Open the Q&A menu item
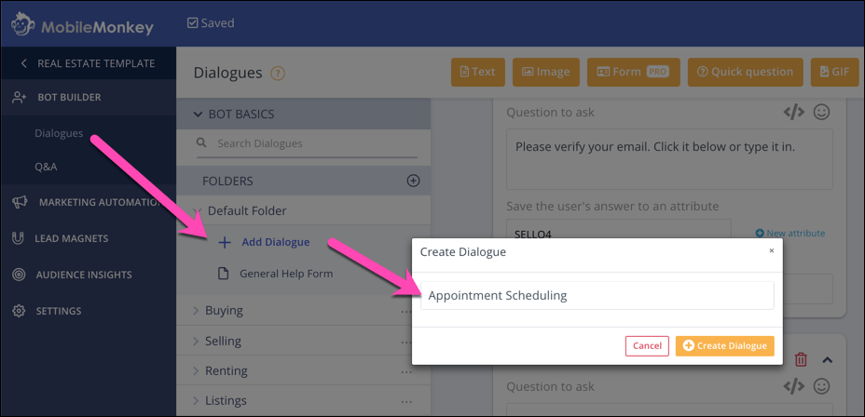Viewport: 865px width, 417px height. tap(46, 167)
